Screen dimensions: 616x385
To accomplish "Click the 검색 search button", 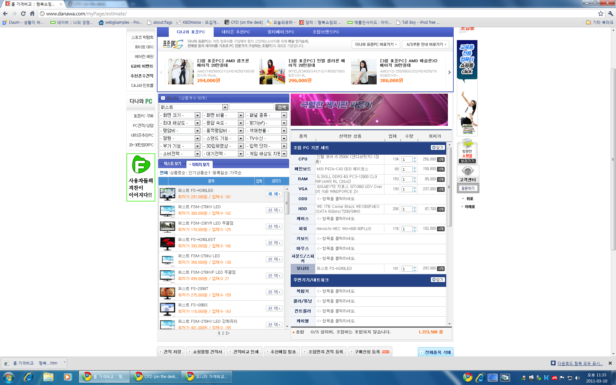I will click(282, 107).
